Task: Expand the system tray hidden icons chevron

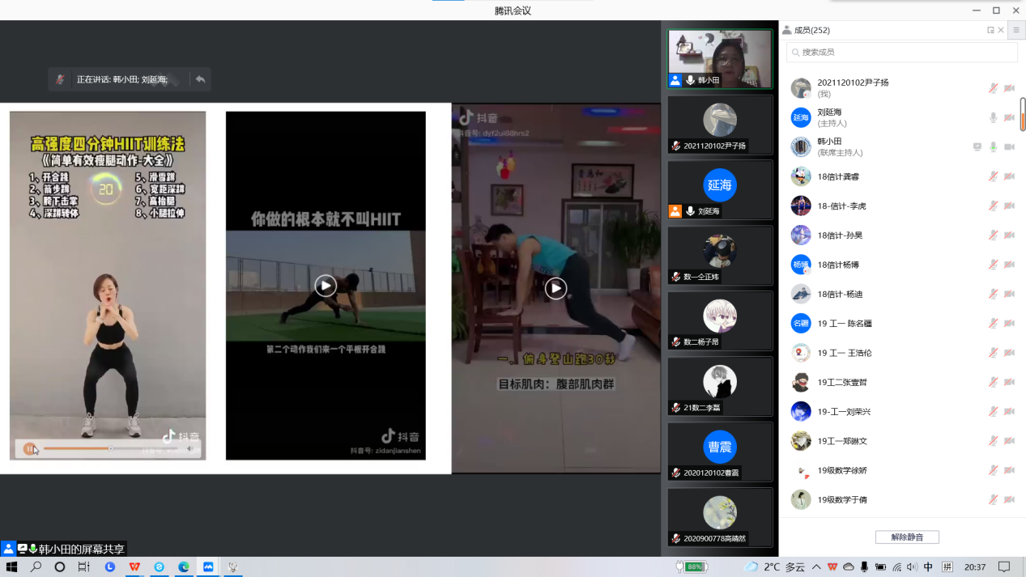Action: coord(816,567)
